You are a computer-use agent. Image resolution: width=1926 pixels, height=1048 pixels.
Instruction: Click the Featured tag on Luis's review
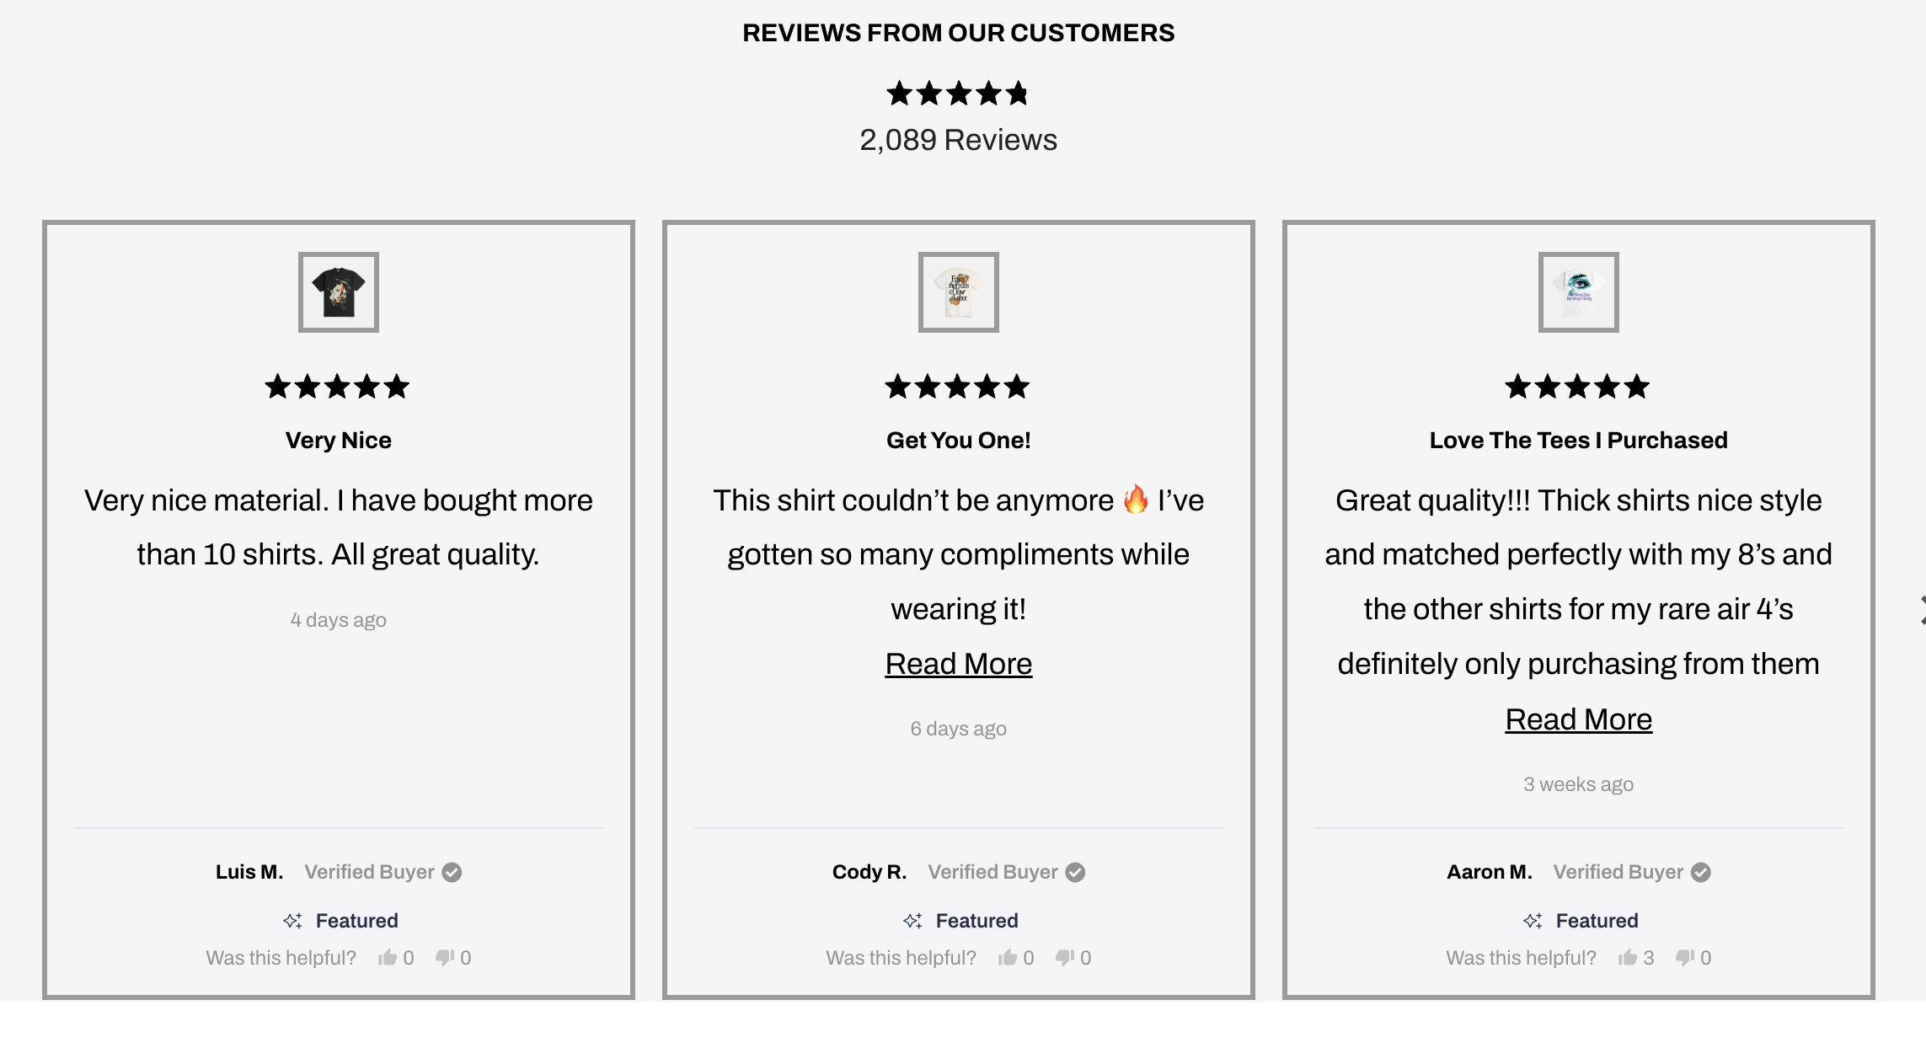(341, 921)
